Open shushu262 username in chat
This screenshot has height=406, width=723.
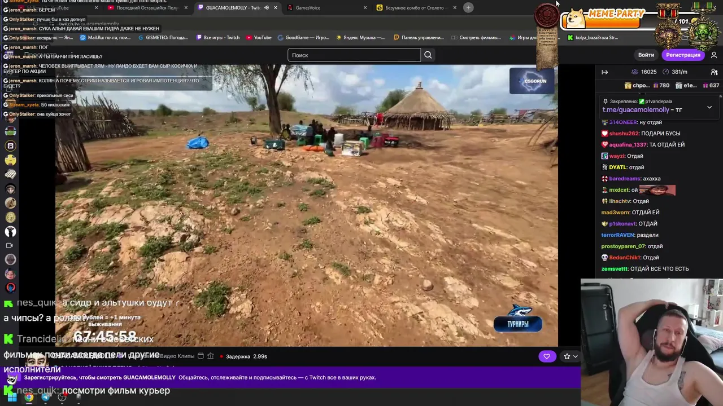pyautogui.click(x=624, y=134)
